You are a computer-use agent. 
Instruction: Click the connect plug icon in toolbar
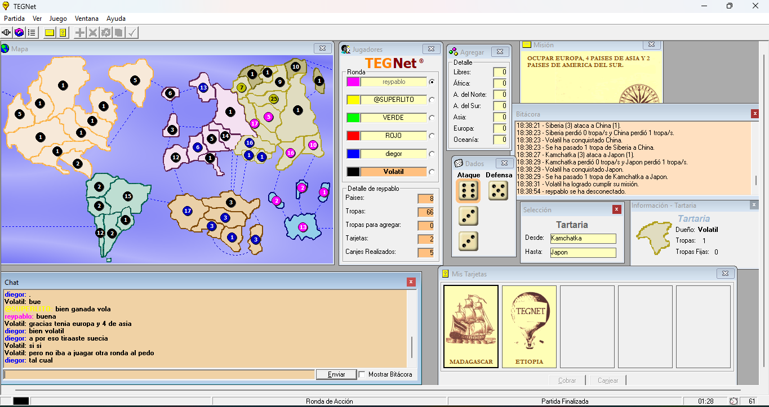(x=7, y=33)
